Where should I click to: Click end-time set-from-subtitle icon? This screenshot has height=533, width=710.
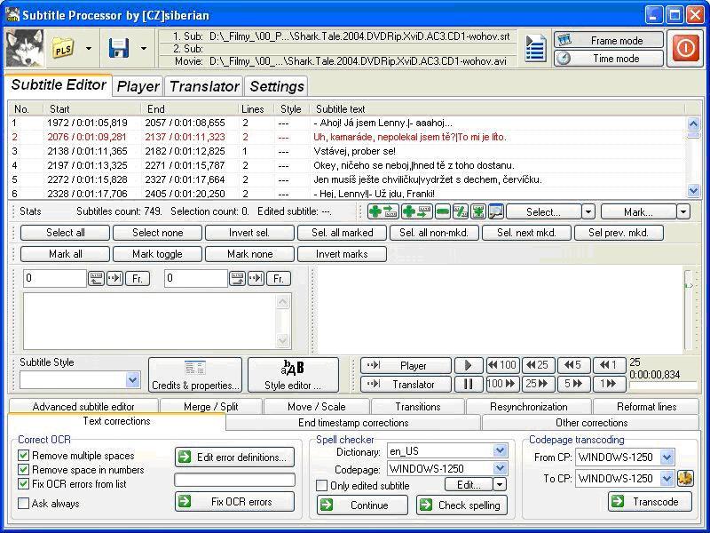(x=237, y=278)
